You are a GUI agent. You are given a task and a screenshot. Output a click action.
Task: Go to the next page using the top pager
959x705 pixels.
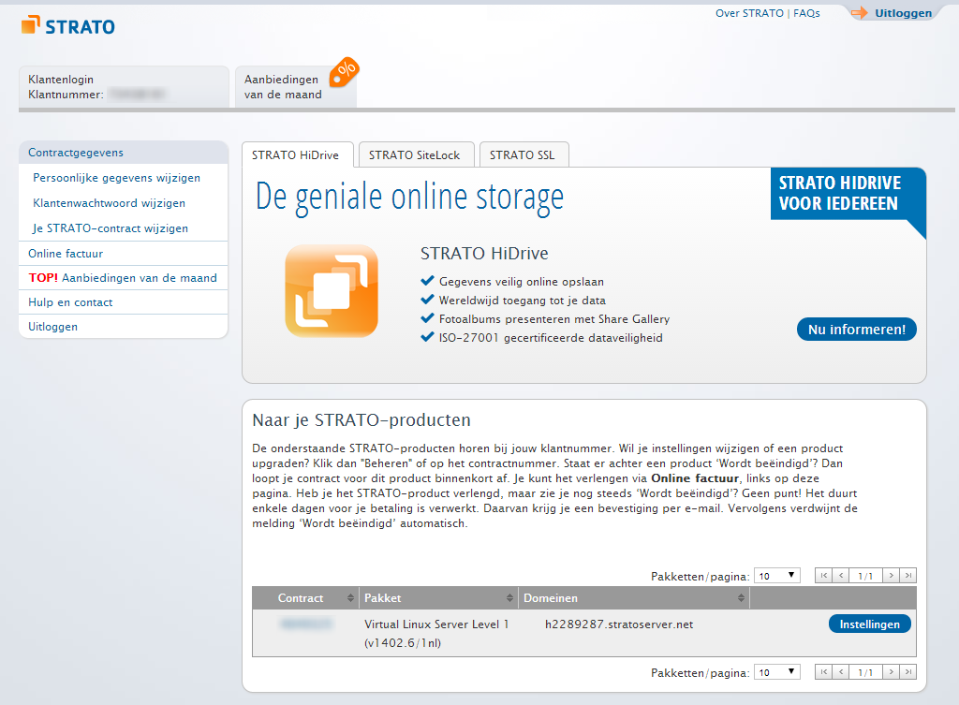click(x=891, y=576)
